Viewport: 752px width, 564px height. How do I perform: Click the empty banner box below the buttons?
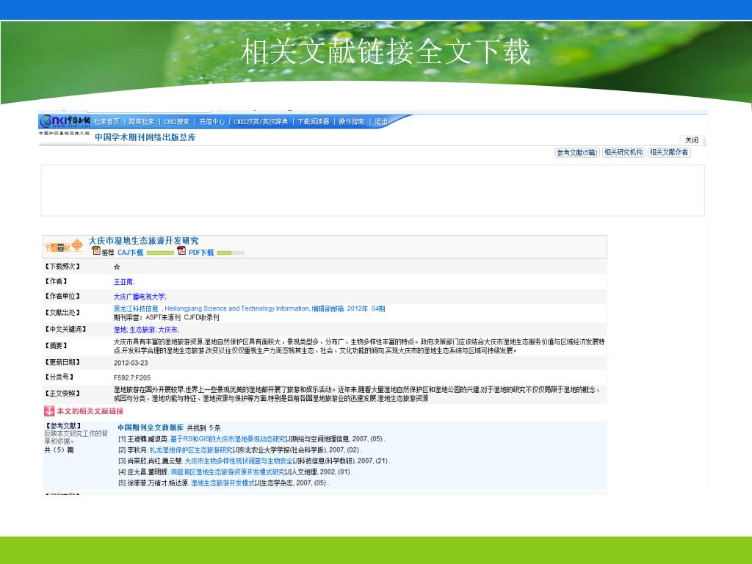click(372, 190)
